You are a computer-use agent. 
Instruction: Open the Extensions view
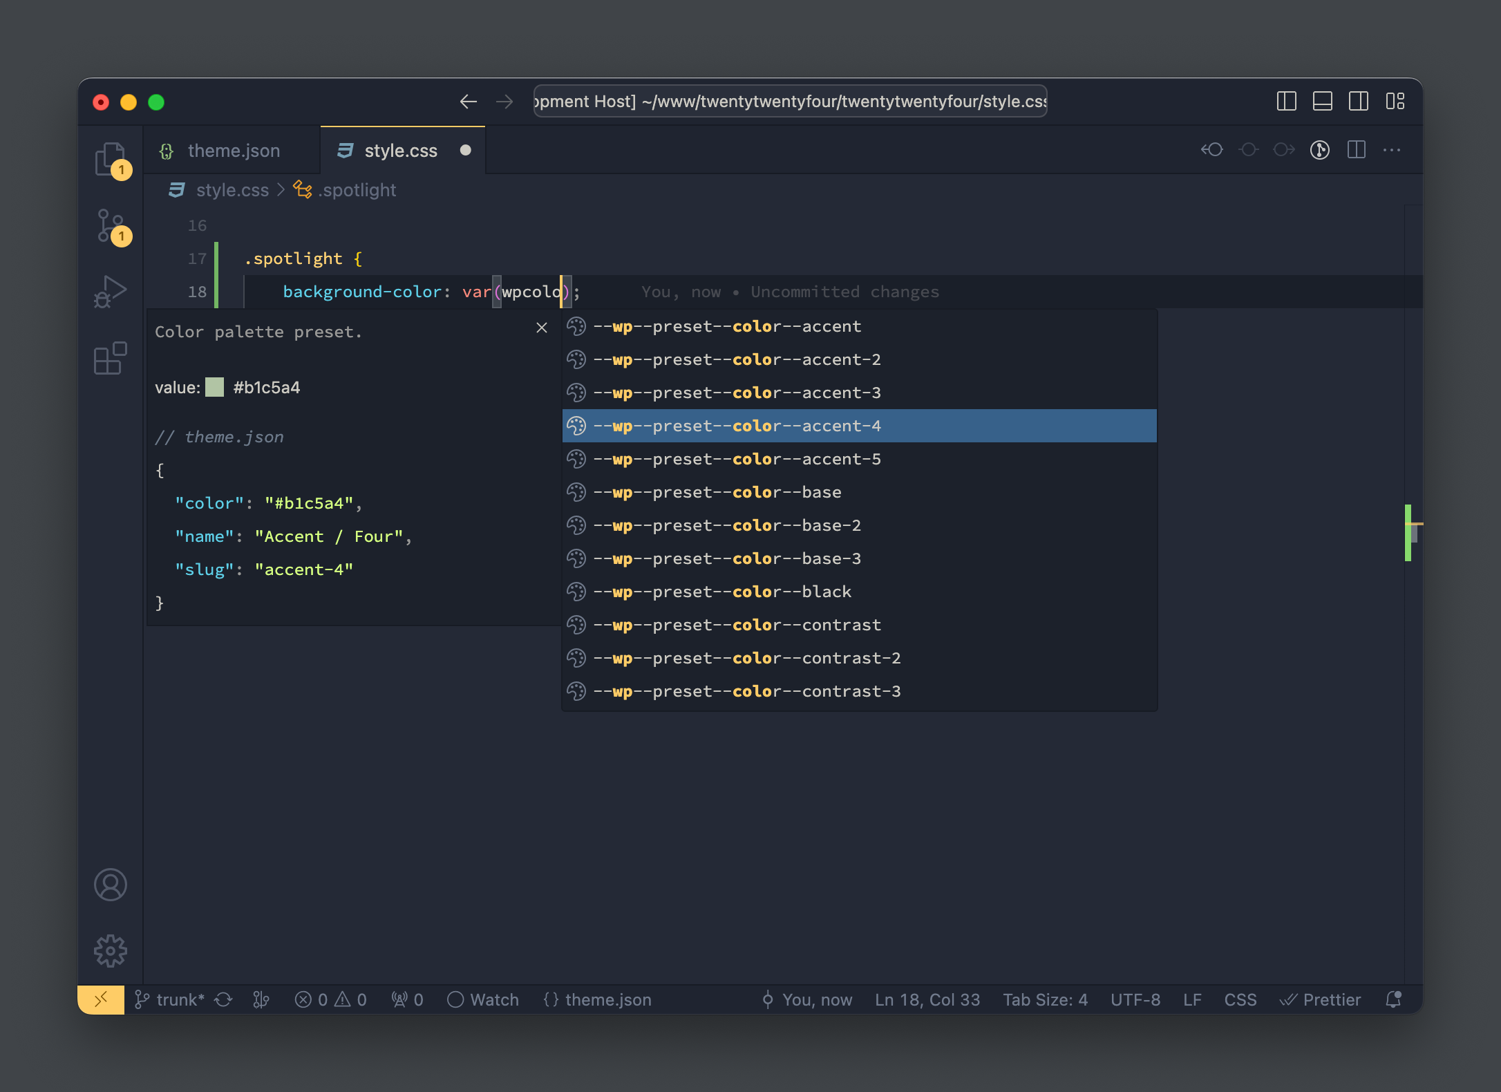110,358
